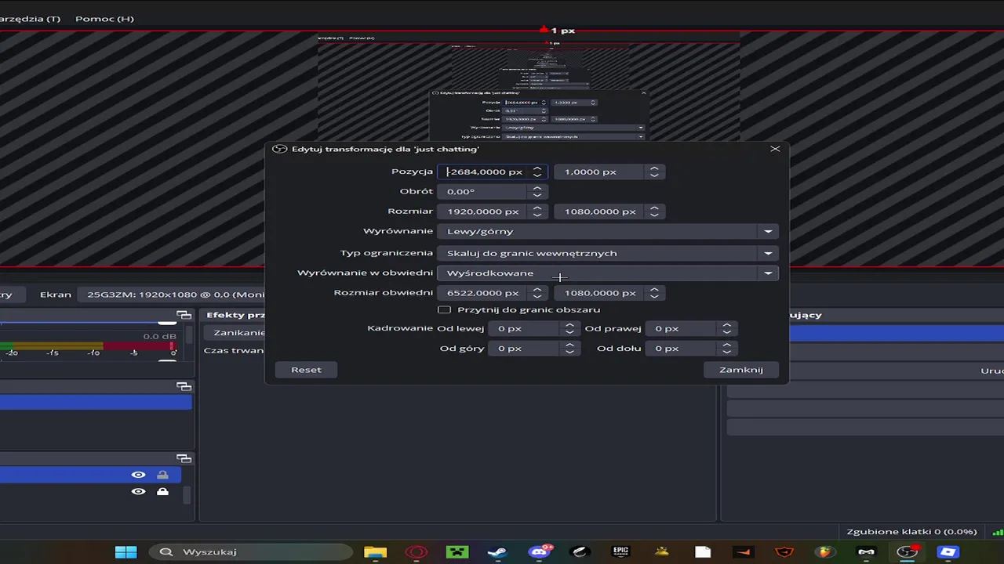1004x564 pixels.
Task: Click audio level meter bar
Action: (x=88, y=345)
